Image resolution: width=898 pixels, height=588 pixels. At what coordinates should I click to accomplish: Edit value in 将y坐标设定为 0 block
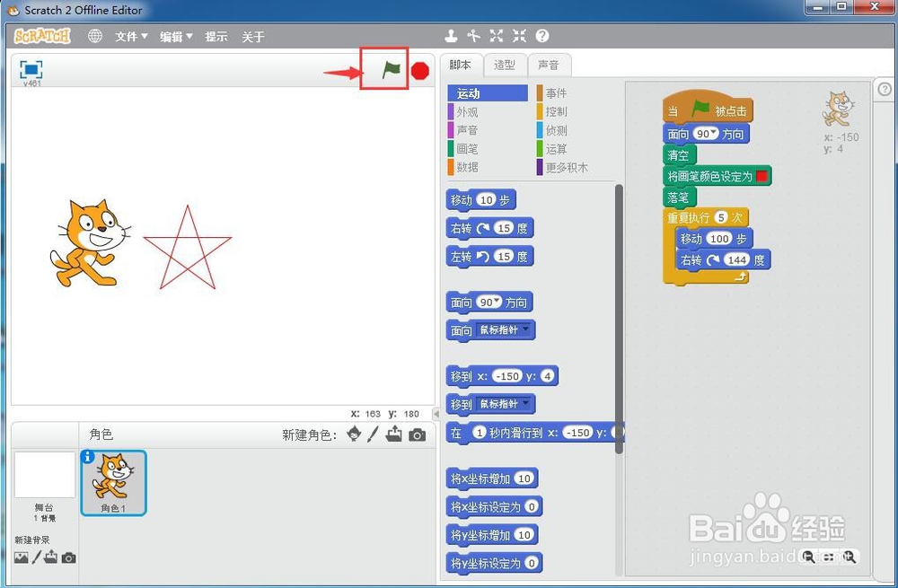point(531,563)
